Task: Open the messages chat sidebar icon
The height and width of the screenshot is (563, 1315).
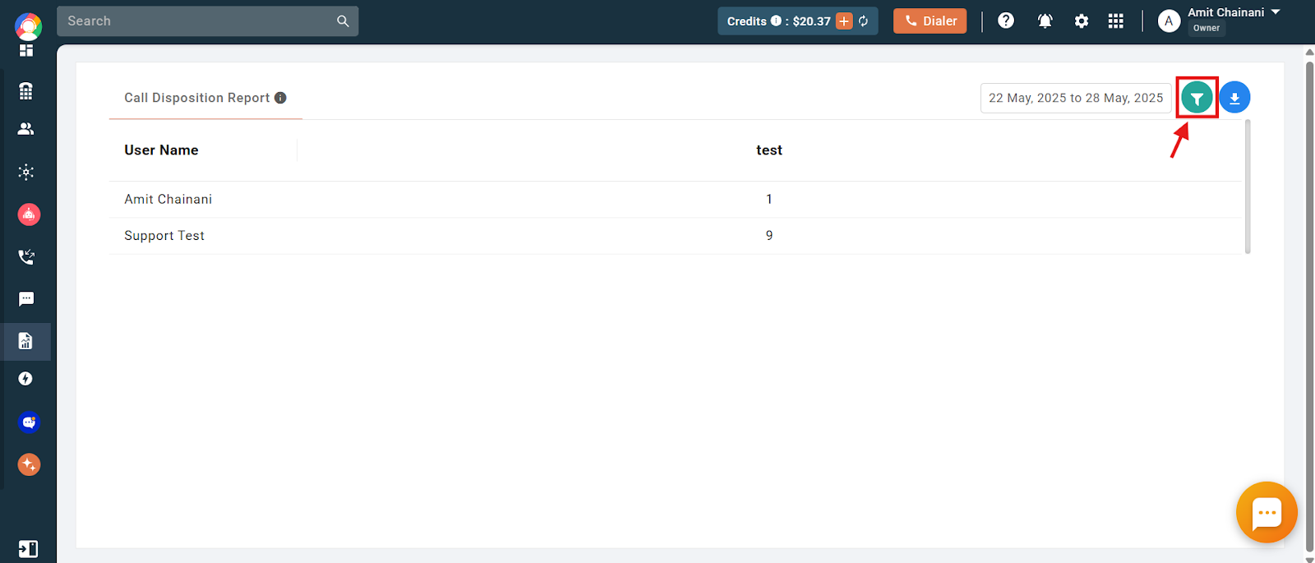Action: click(x=26, y=299)
